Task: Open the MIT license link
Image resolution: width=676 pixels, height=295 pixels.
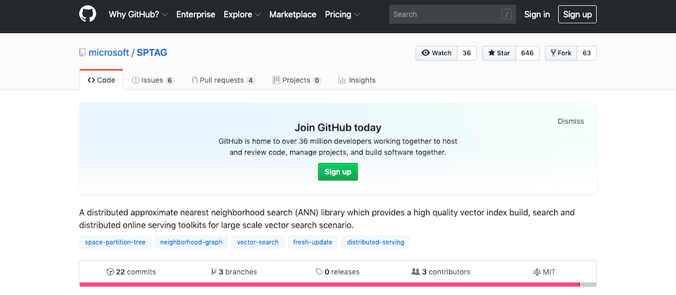Action: tap(544, 272)
